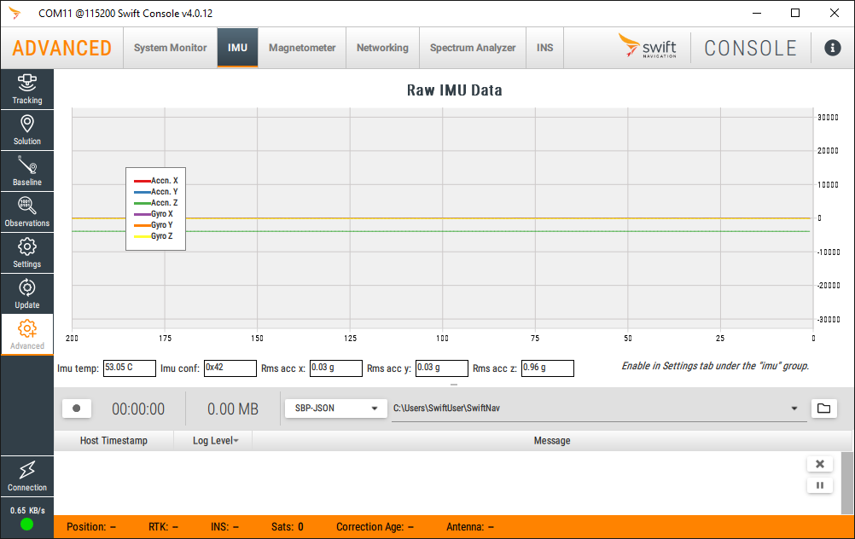
Task: Click the Gyro X legend entry
Action: (154, 213)
